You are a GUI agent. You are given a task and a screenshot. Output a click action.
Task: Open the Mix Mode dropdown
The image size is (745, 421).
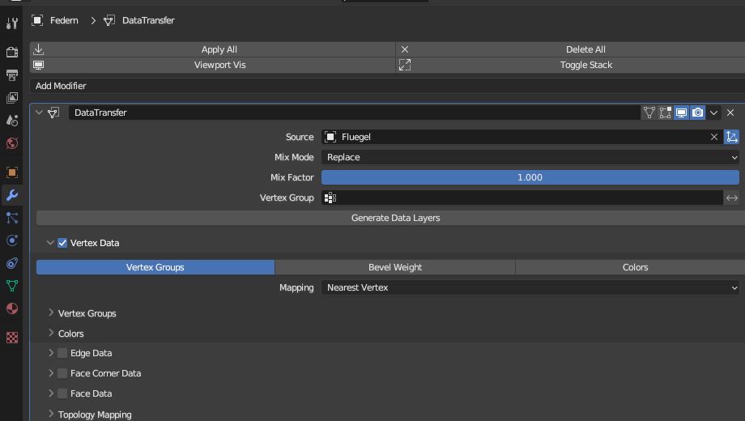click(x=530, y=157)
